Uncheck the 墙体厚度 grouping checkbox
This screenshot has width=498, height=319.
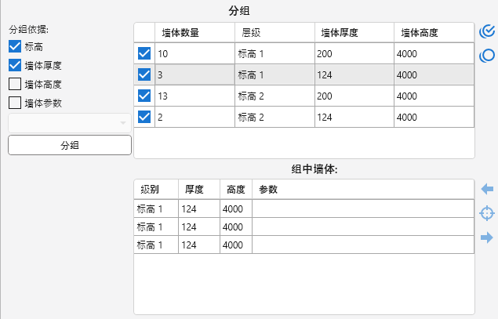(15, 66)
